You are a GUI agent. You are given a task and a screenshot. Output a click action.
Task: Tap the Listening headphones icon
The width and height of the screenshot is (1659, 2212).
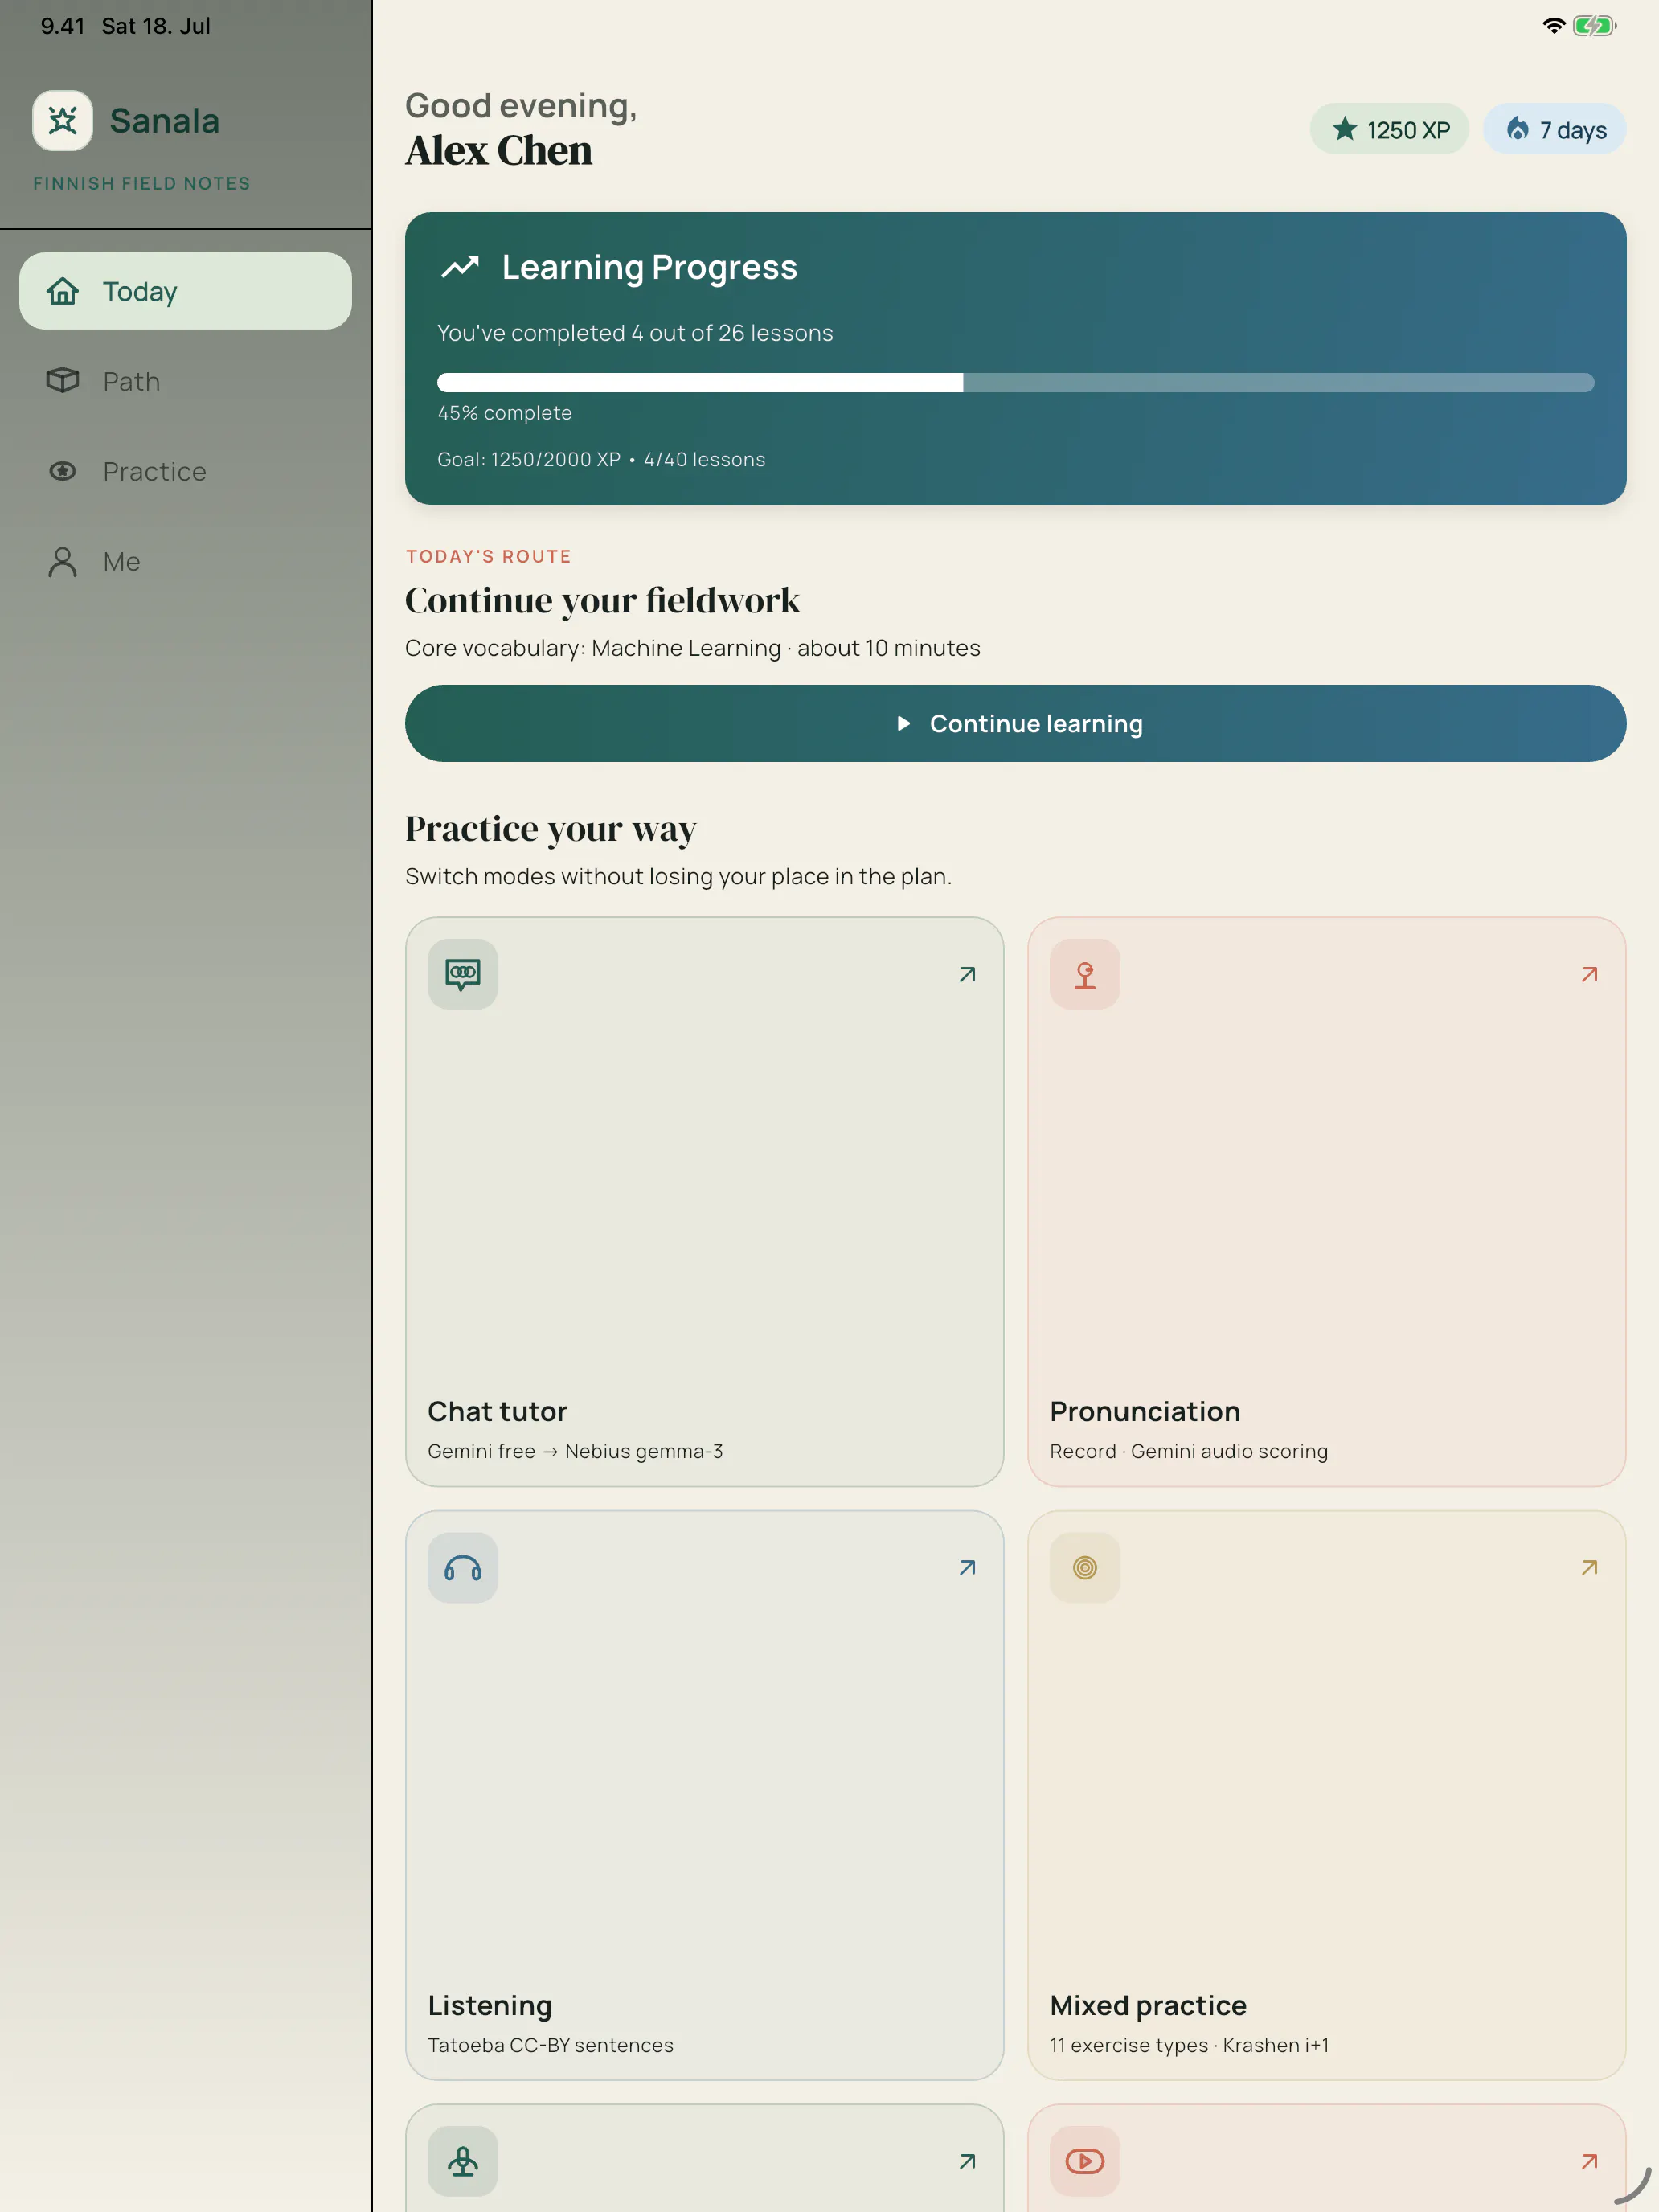(463, 1568)
